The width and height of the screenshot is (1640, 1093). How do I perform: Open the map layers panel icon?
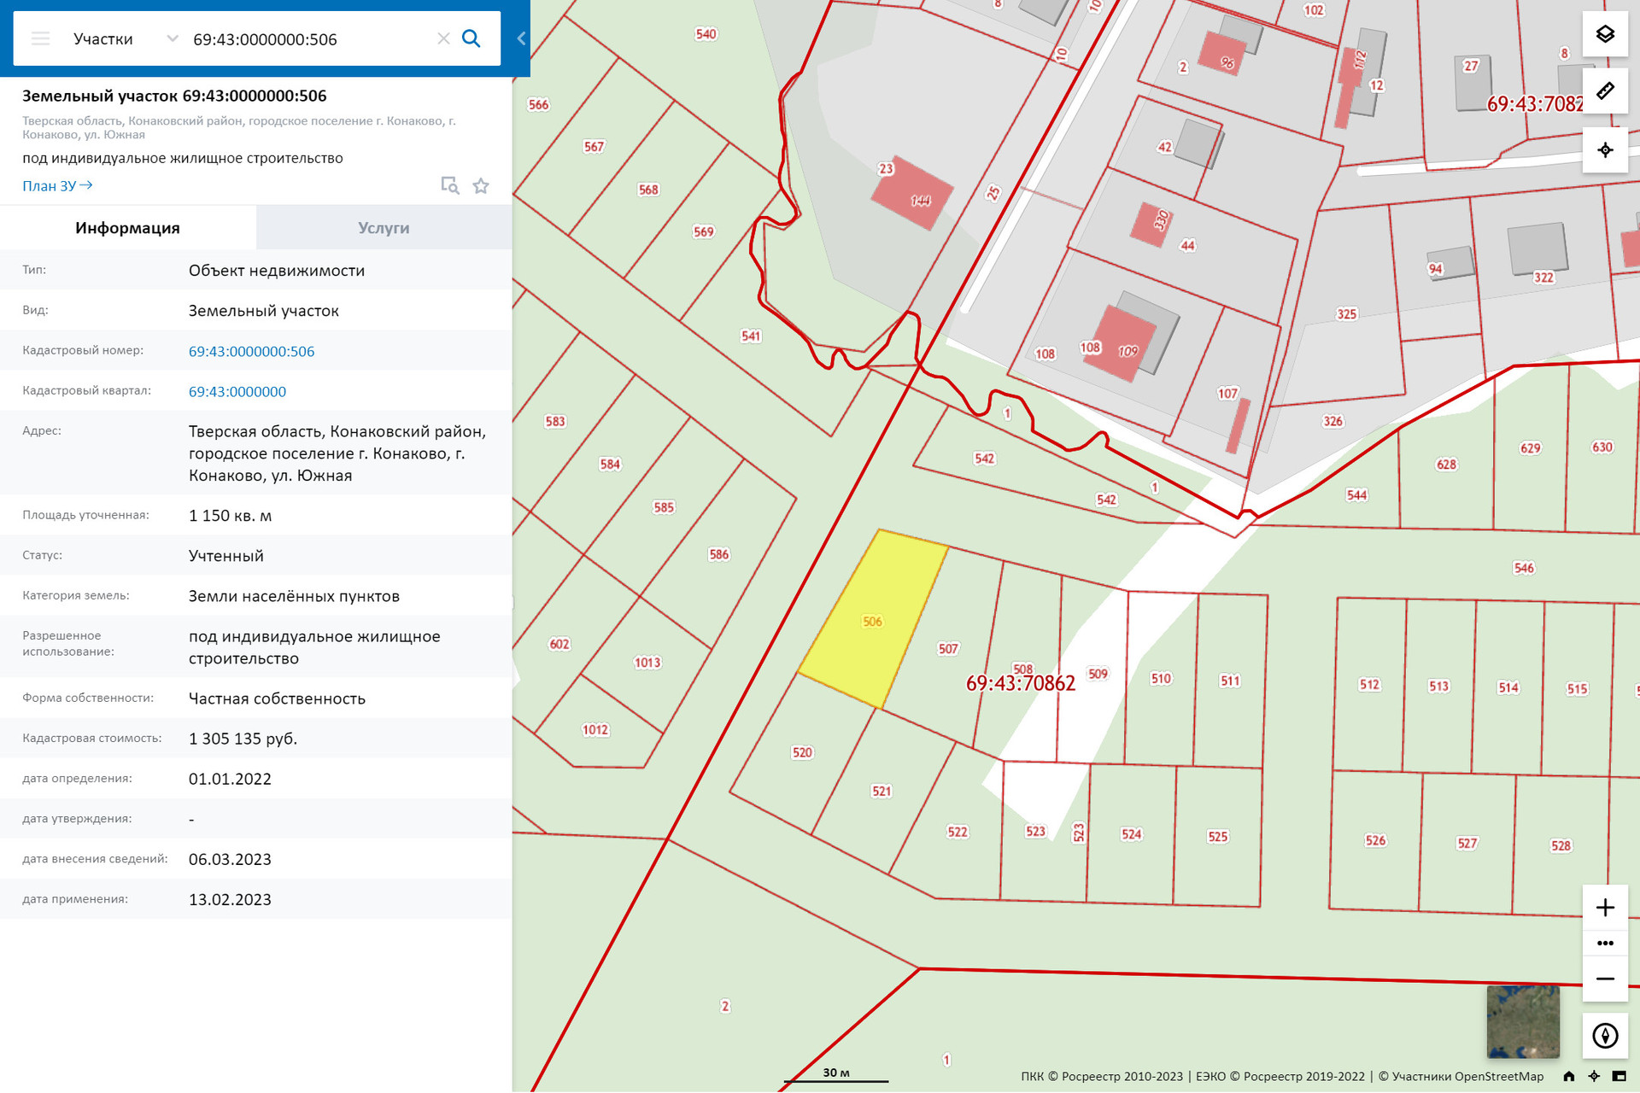[1605, 34]
